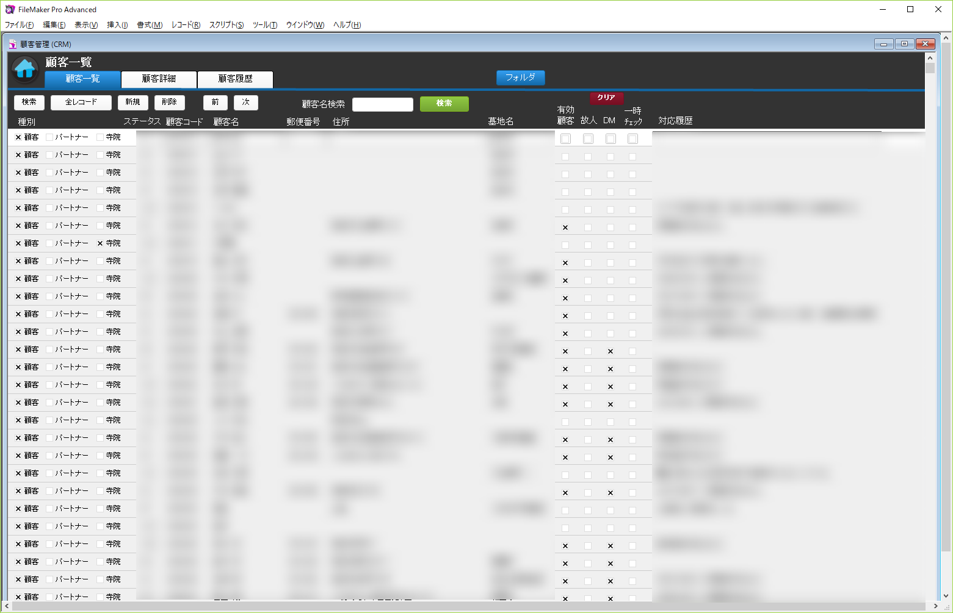The image size is (953, 613).
Task: Click the 削除 button
Action: pos(169,102)
